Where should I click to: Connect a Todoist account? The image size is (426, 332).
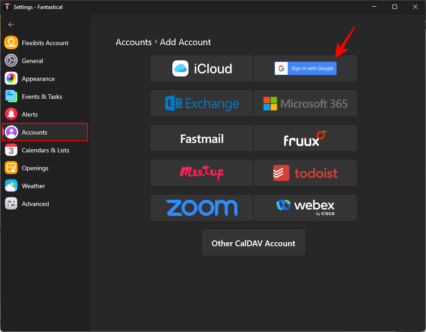pyautogui.click(x=305, y=173)
